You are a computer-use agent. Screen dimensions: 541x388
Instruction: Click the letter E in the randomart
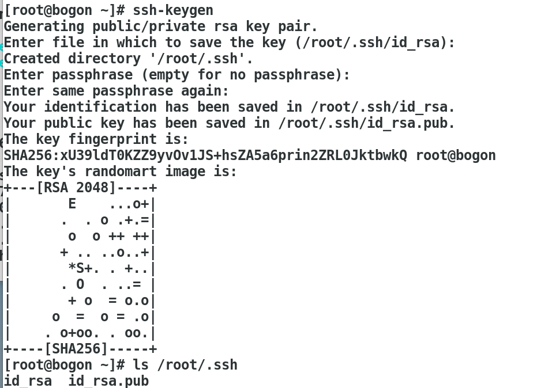click(x=72, y=204)
